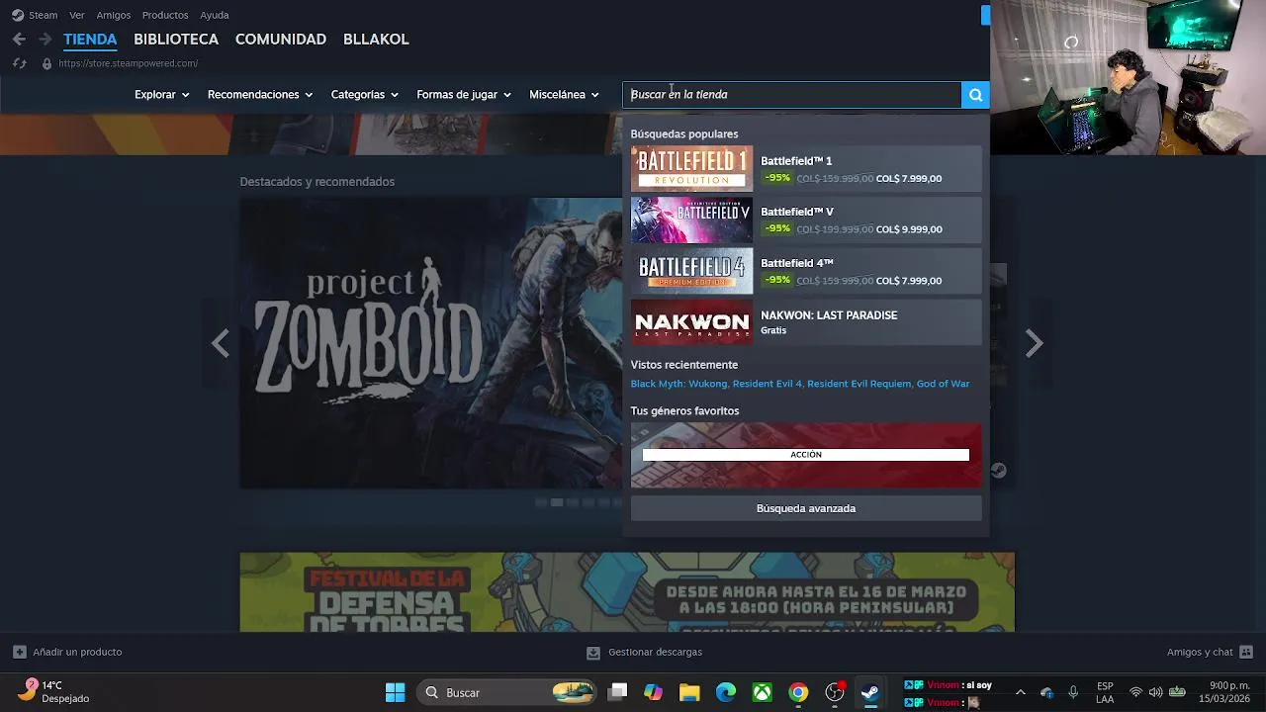Launch Copilot from the taskbar
The image size is (1266, 712).
tap(654, 692)
